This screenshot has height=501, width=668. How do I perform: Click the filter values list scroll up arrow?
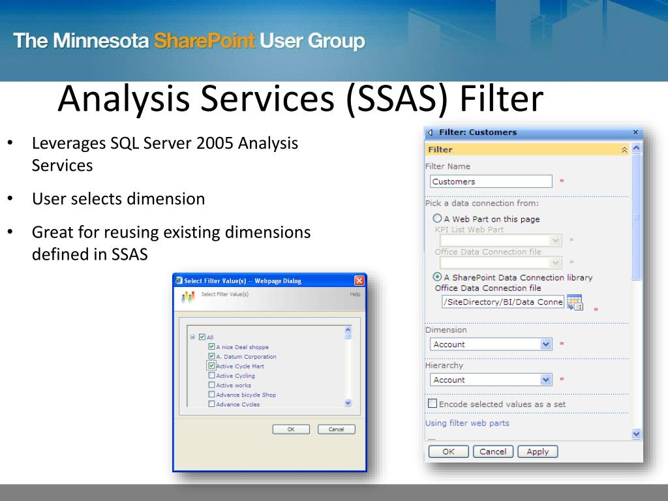click(348, 329)
